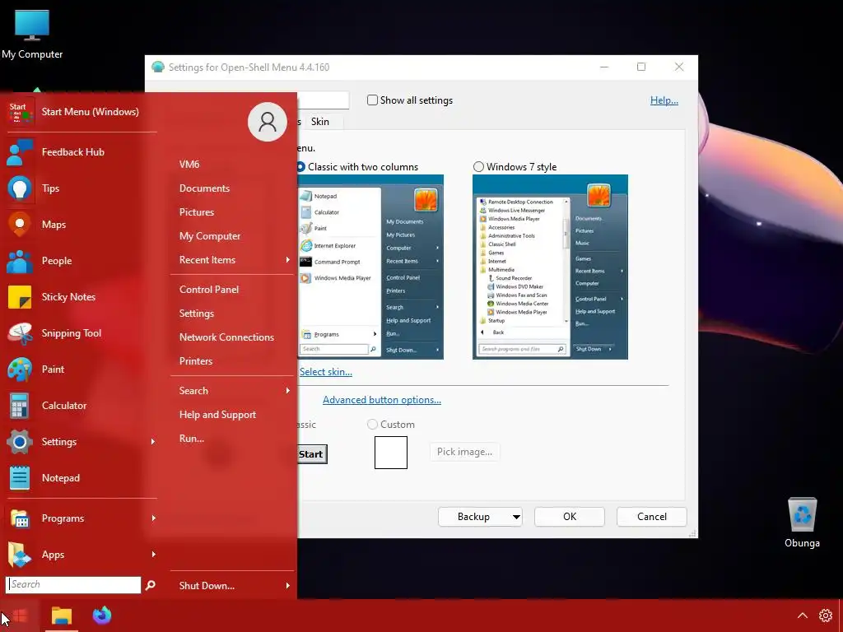Screen dimensions: 843x632
Task: Select Windows 7 style radio button
Action: coord(478,166)
